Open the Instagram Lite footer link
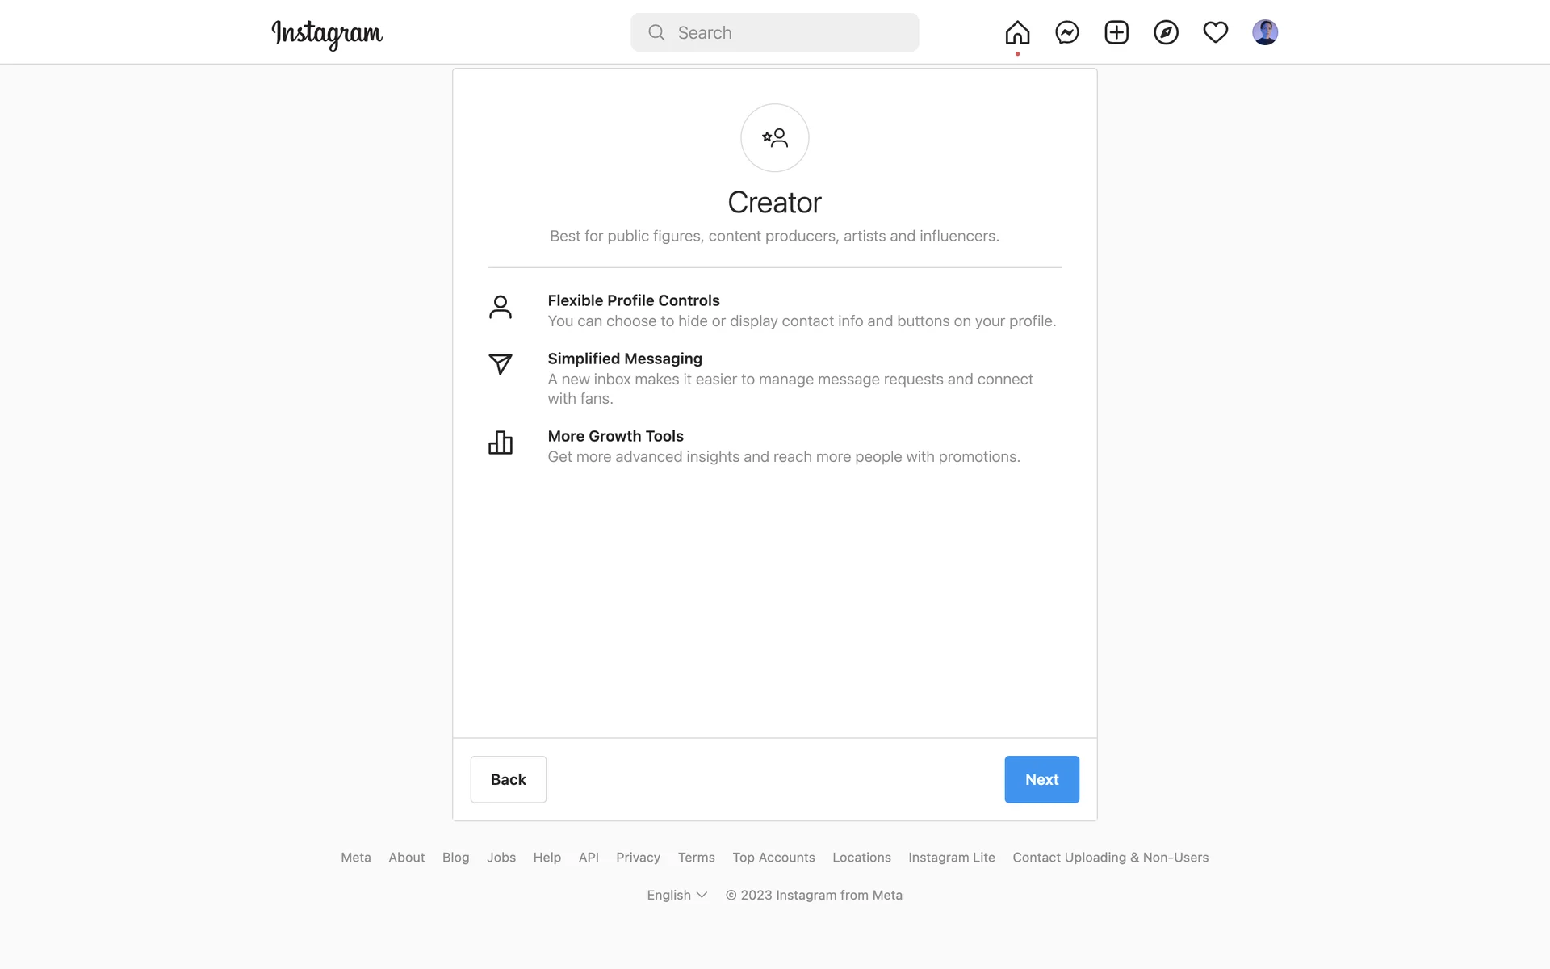This screenshot has width=1550, height=969. click(x=951, y=858)
